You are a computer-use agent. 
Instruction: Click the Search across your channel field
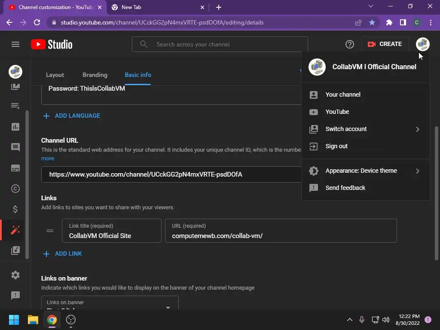coord(220,44)
